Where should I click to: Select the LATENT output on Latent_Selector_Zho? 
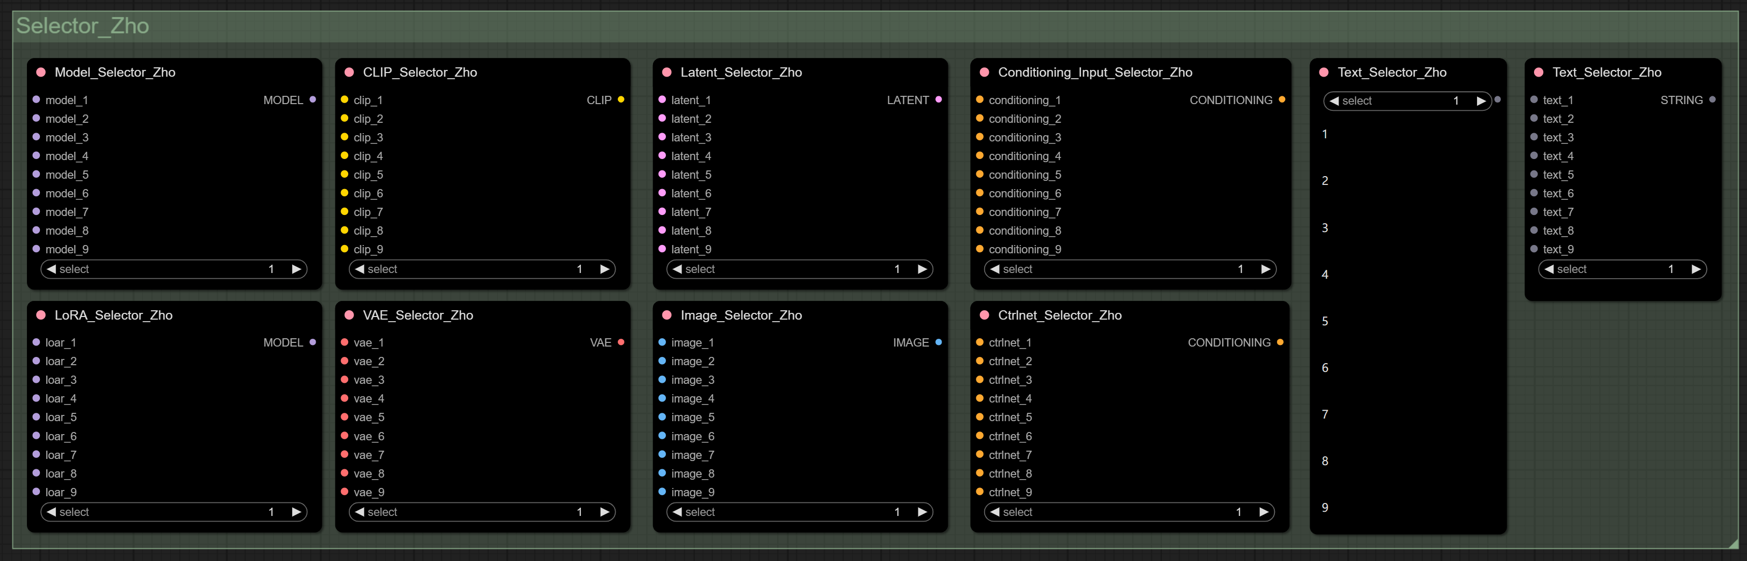point(939,99)
